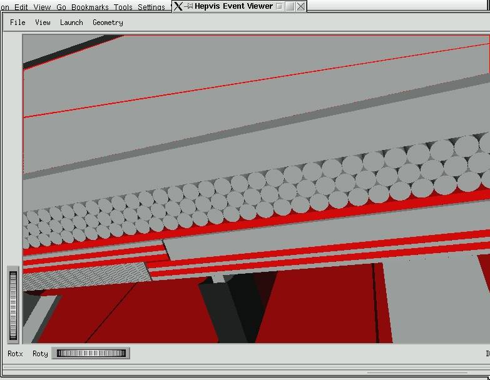The height and width of the screenshot is (380, 490).
Task: Minimize the Hepvis Event Viewer window
Action: point(279,6)
